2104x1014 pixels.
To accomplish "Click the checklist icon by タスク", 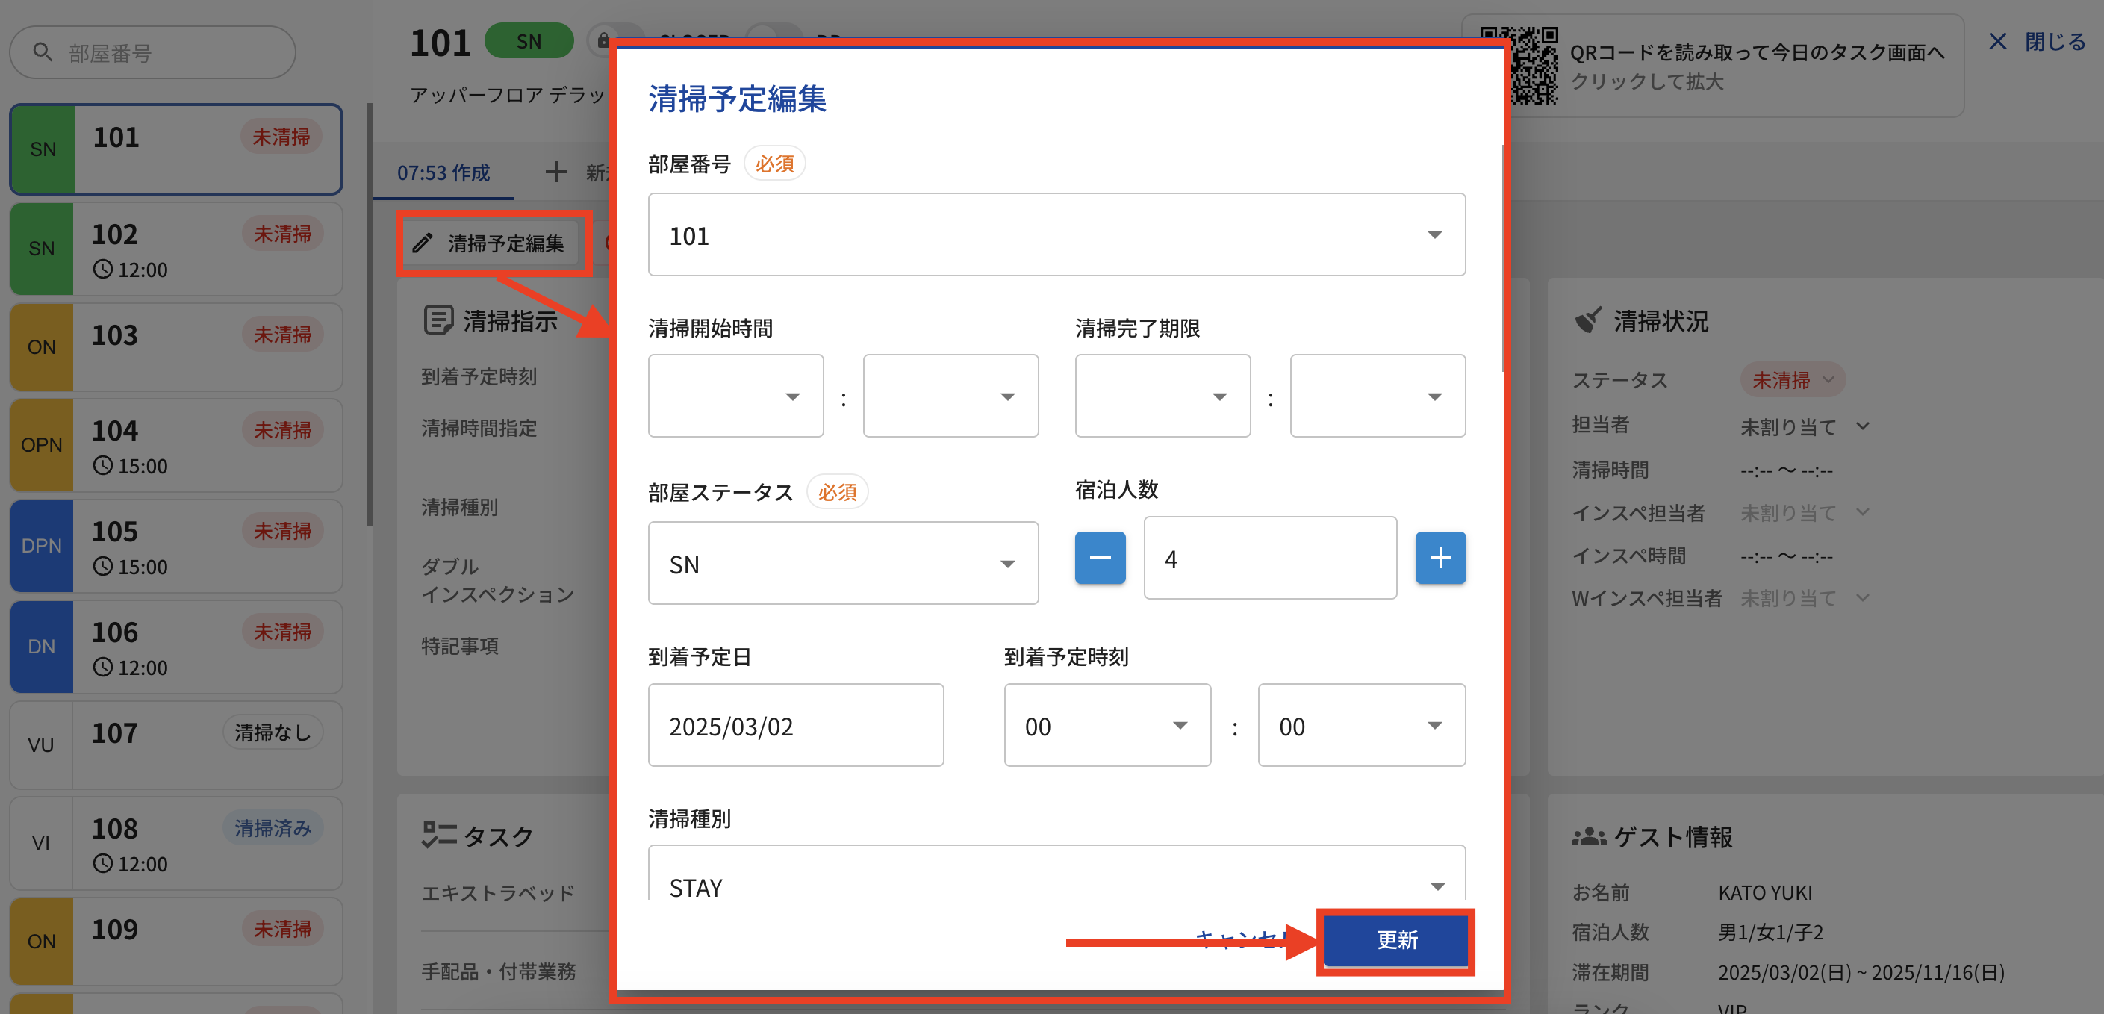I will click(x=438, y=835).
